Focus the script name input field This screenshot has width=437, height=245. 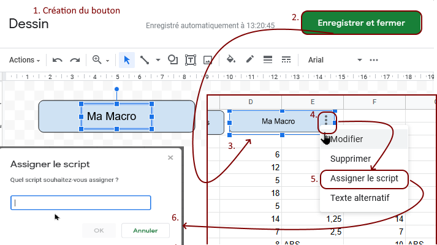[81, 203]
